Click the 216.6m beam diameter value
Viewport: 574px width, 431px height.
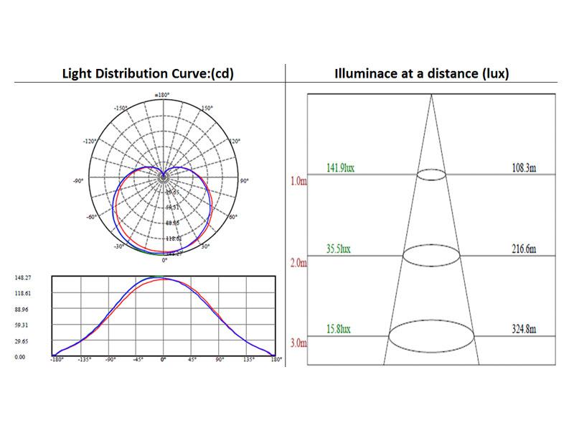(x=522, y=249)
